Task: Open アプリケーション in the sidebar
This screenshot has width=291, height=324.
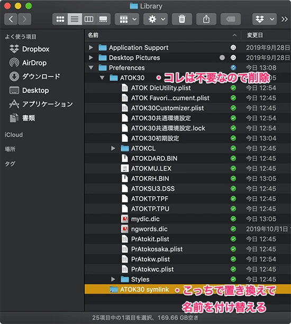Action: [x=41, y=104]
